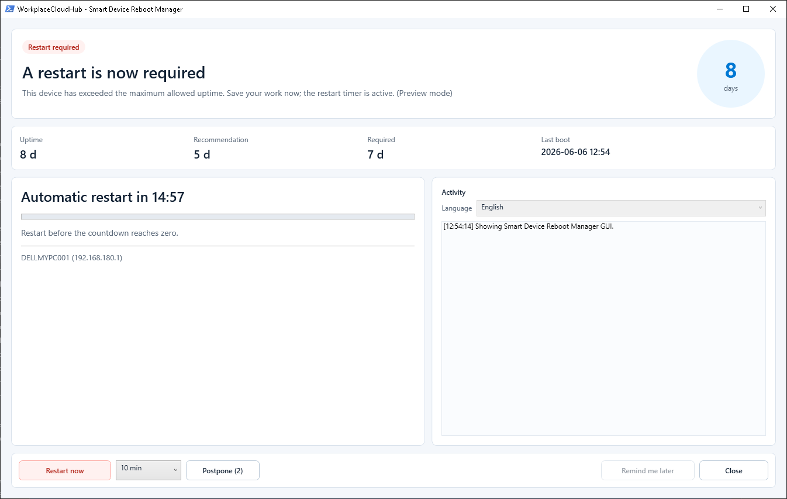Click the maximum allowed uptime description text
Image resolution: width=787 pixels, height=499 pixels.
click(x=237, y=93)
